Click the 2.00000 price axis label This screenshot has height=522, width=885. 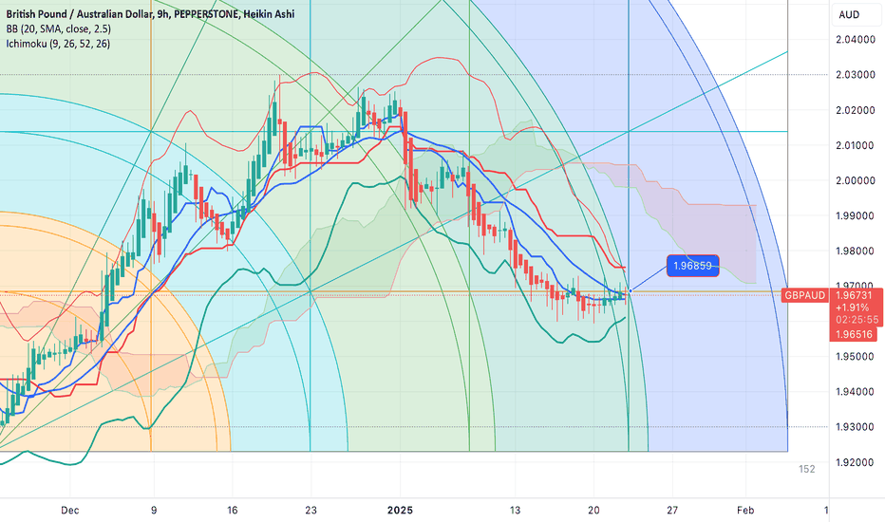855,180
